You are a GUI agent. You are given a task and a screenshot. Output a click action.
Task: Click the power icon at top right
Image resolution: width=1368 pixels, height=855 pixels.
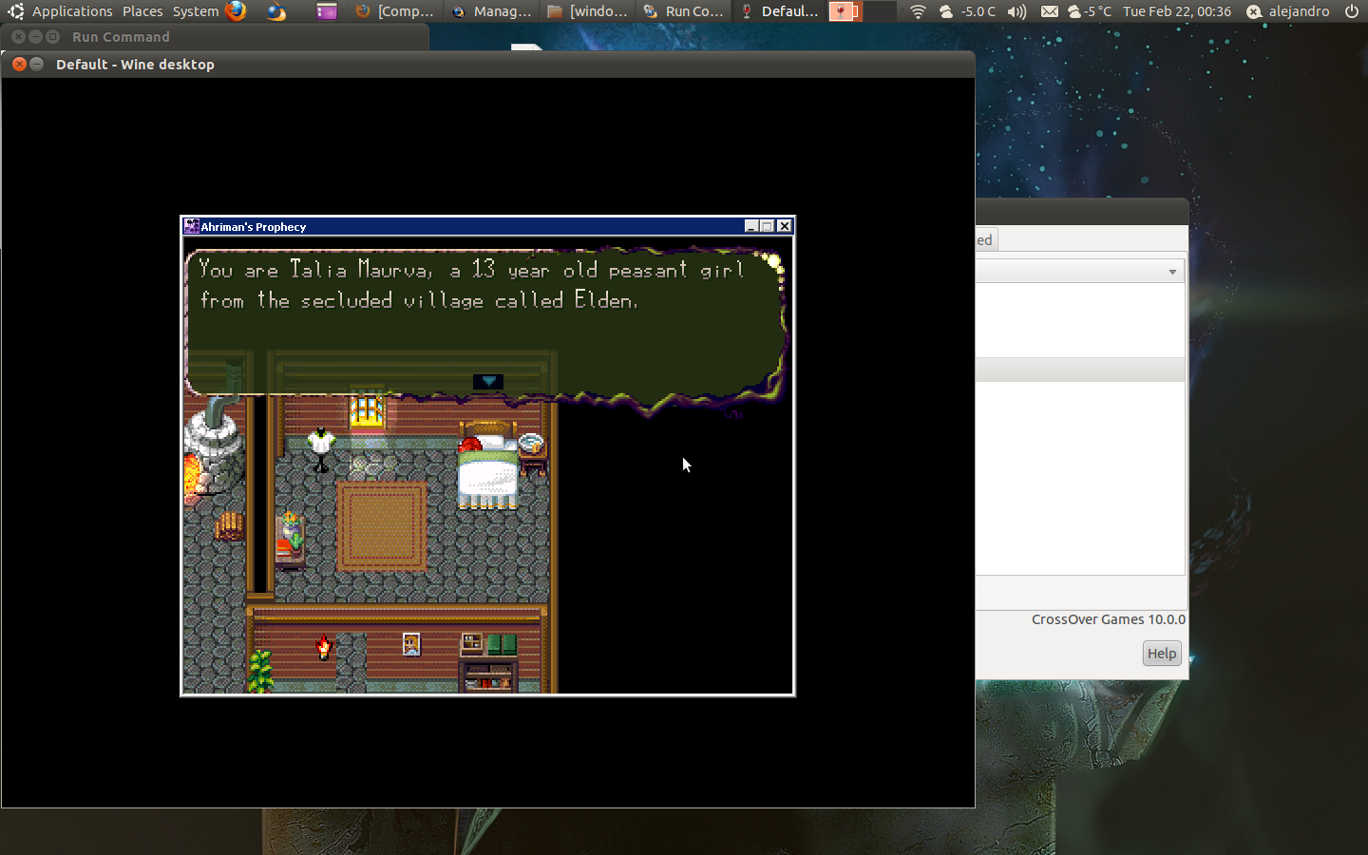(x=1351, y=11)
